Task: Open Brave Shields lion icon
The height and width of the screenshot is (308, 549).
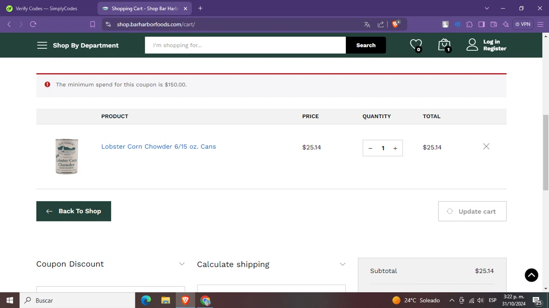Action: coord(396,24)
